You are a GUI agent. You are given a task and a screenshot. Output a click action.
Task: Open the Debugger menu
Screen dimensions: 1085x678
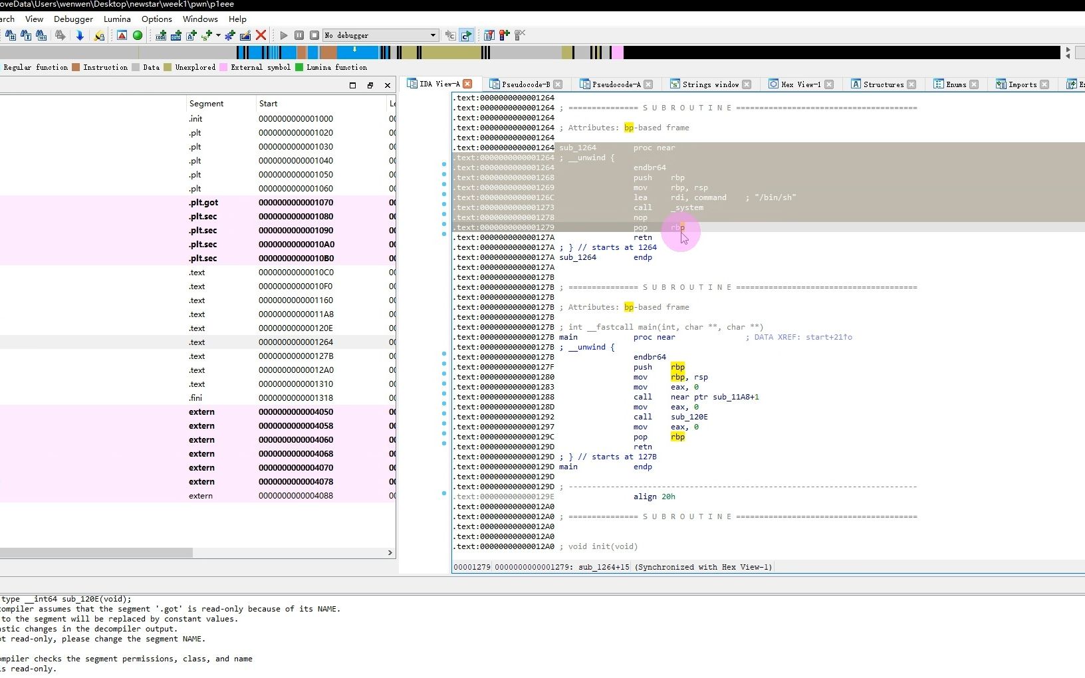tap(72, 19)
